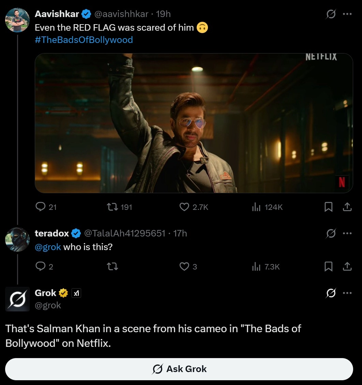Reply to teradox's comment
362x385 pixels.
tap(41, 266)
